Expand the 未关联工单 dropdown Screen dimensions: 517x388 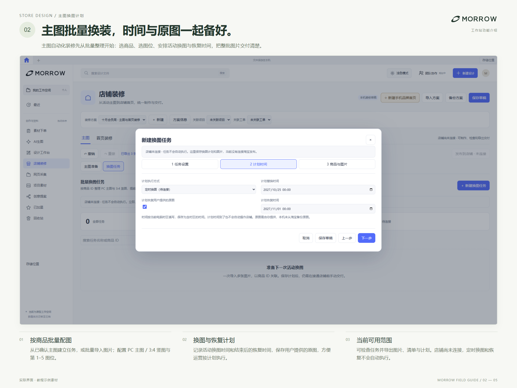tap(259, 120)
